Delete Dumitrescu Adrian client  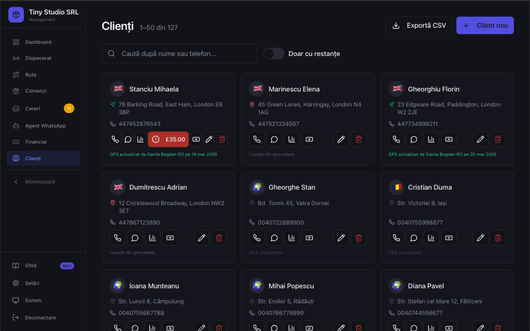(219, 238)
